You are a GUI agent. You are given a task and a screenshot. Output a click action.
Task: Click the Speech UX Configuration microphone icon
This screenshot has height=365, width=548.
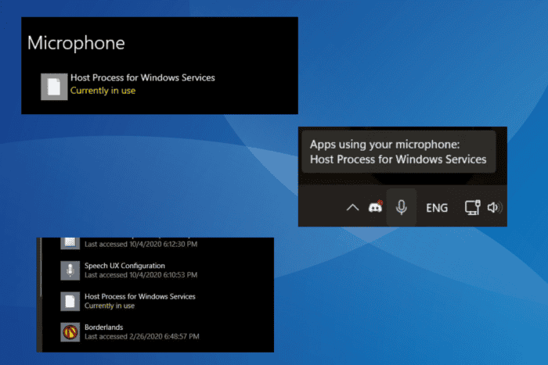70,270
